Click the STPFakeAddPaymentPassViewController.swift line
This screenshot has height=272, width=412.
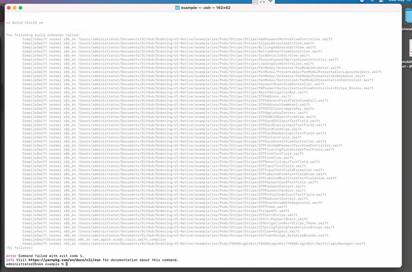(x=182, y=146)
